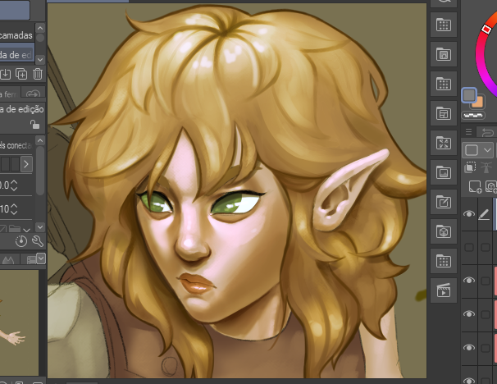Screen dimensions: 497x384
Task: Open grid folder icon above home folder
Action: (444, 25)
